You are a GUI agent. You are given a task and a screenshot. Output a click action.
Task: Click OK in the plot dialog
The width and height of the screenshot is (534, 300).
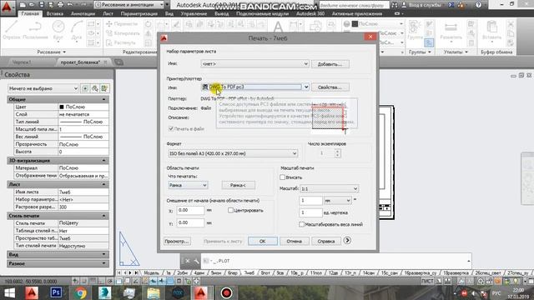click(x=263, y=241)
